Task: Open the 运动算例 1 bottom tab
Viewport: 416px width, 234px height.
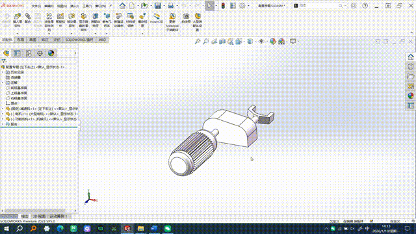Action: pos(58,216)
